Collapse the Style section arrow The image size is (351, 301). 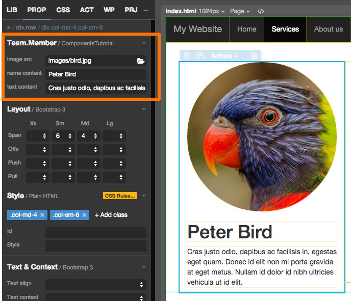(x=144, y=196)
